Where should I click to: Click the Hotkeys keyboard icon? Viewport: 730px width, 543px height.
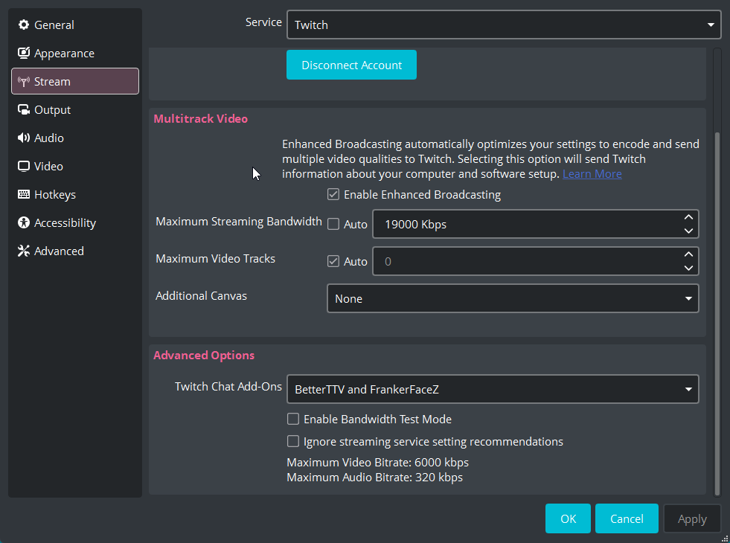pos(23,194)
